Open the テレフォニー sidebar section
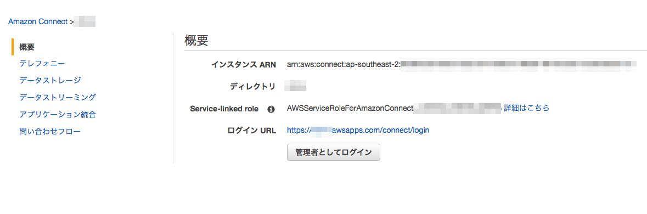Viewport: 647px width, 214px height. point(42,63)
